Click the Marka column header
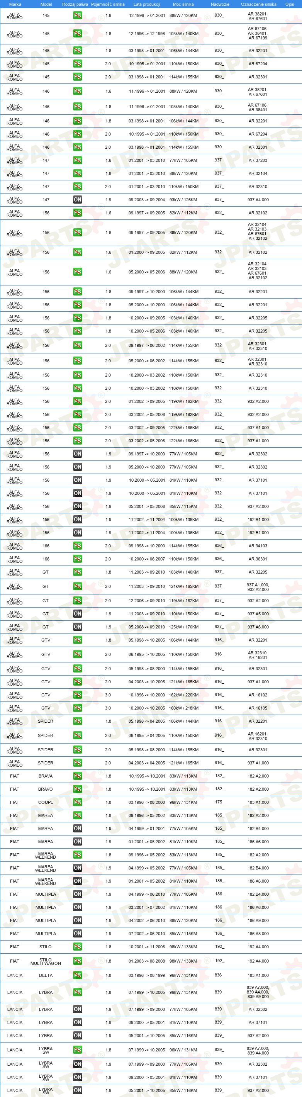302x1097 pixels. click(15, 4)
